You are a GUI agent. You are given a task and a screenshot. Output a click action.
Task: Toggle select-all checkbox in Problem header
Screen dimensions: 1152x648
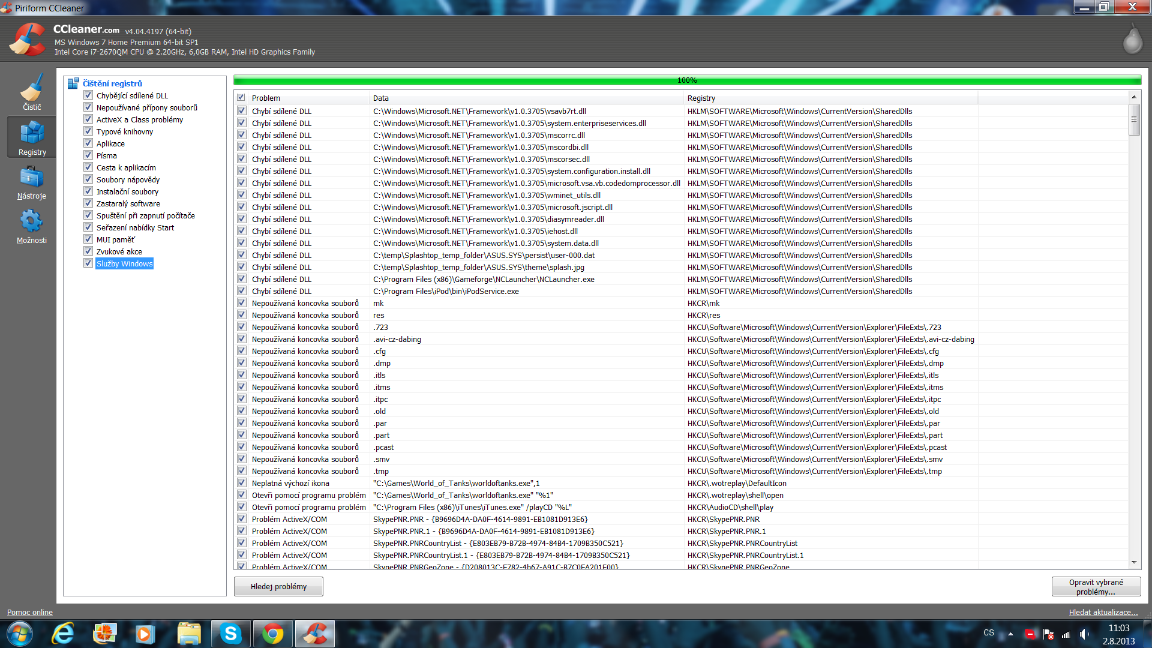pyautogui.click(x=241, y=98)
